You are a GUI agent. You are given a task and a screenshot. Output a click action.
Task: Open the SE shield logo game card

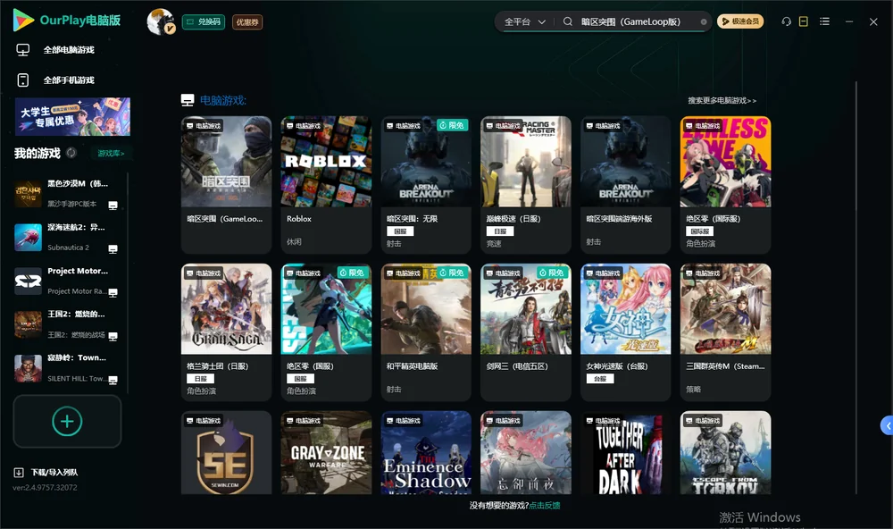pos(226,453)
